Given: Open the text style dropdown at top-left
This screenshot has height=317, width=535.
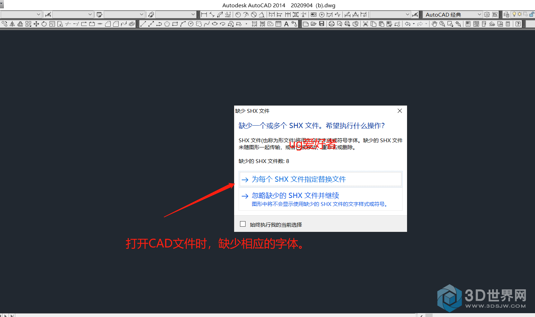Looking at the screenshot, I should coord(21,15).
